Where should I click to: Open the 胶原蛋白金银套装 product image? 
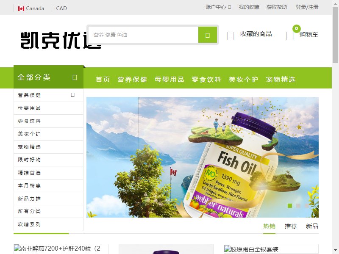pyautogui.click(x=271, y=249)
